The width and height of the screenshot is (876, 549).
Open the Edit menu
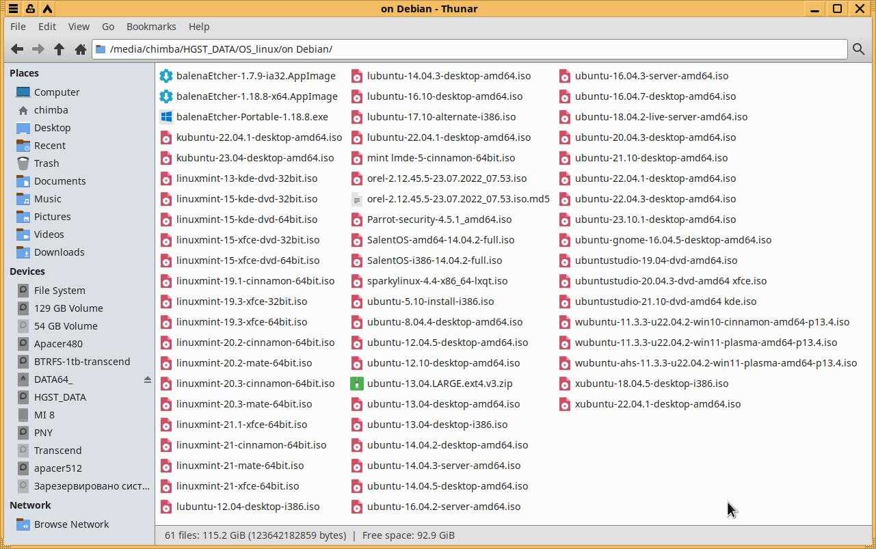point(47,27)
